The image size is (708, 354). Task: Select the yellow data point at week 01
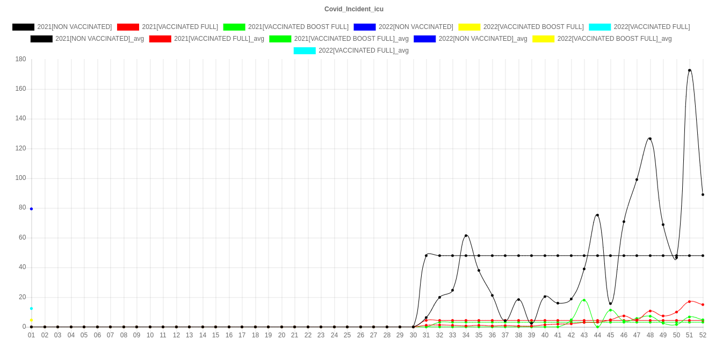pyautogui.click(x=31, y=320)
